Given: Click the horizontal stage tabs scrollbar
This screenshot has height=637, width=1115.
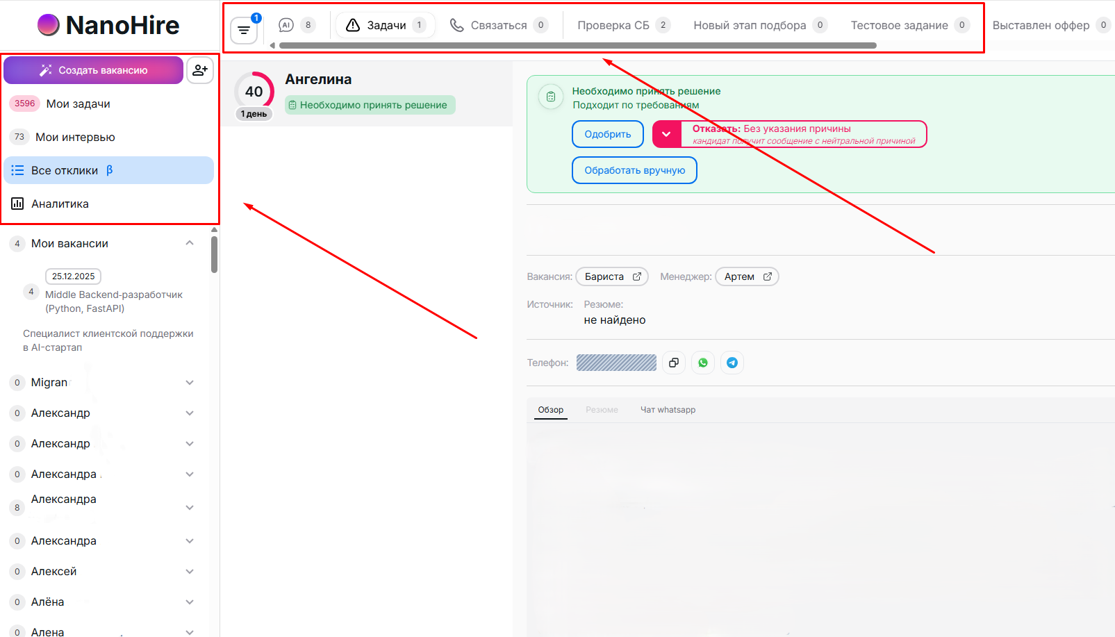Looking at the screenshot, I should pyautogui.click(x=578, y=46).
